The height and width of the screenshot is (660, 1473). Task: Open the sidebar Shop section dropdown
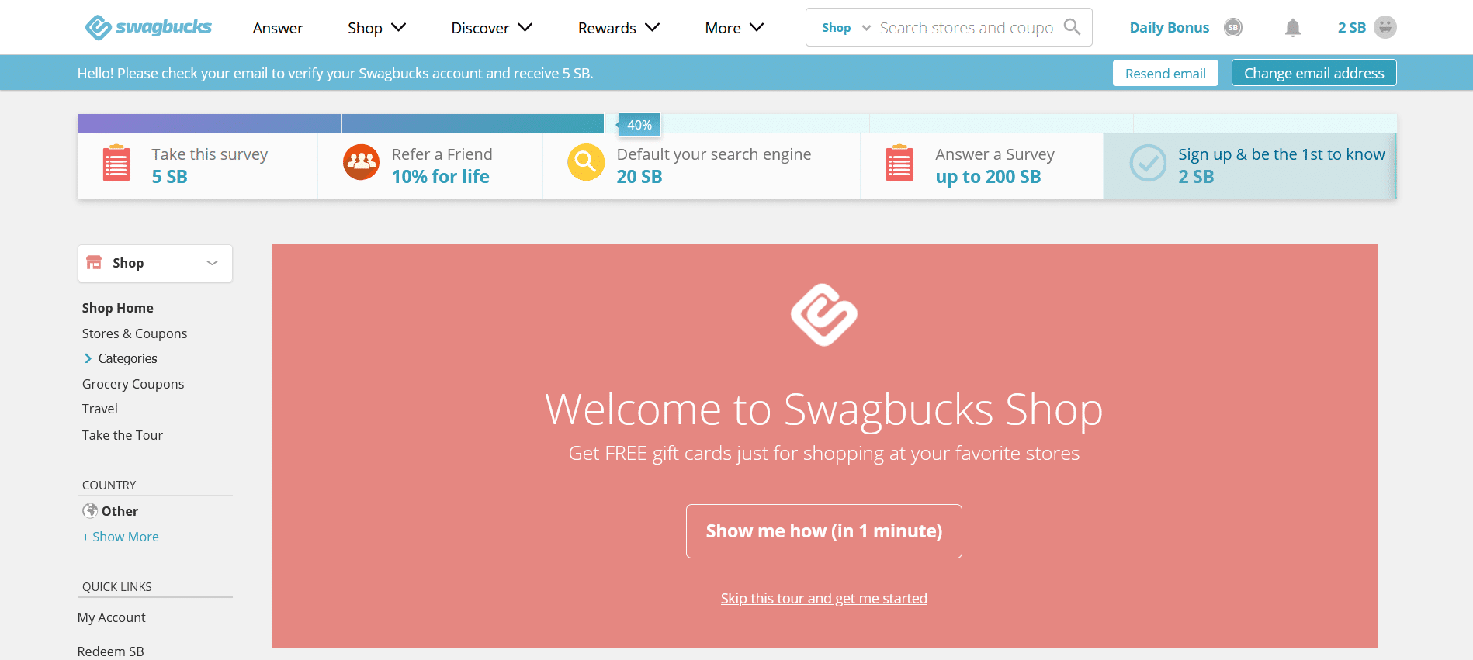pyautogui.click(x=155, y=263)
